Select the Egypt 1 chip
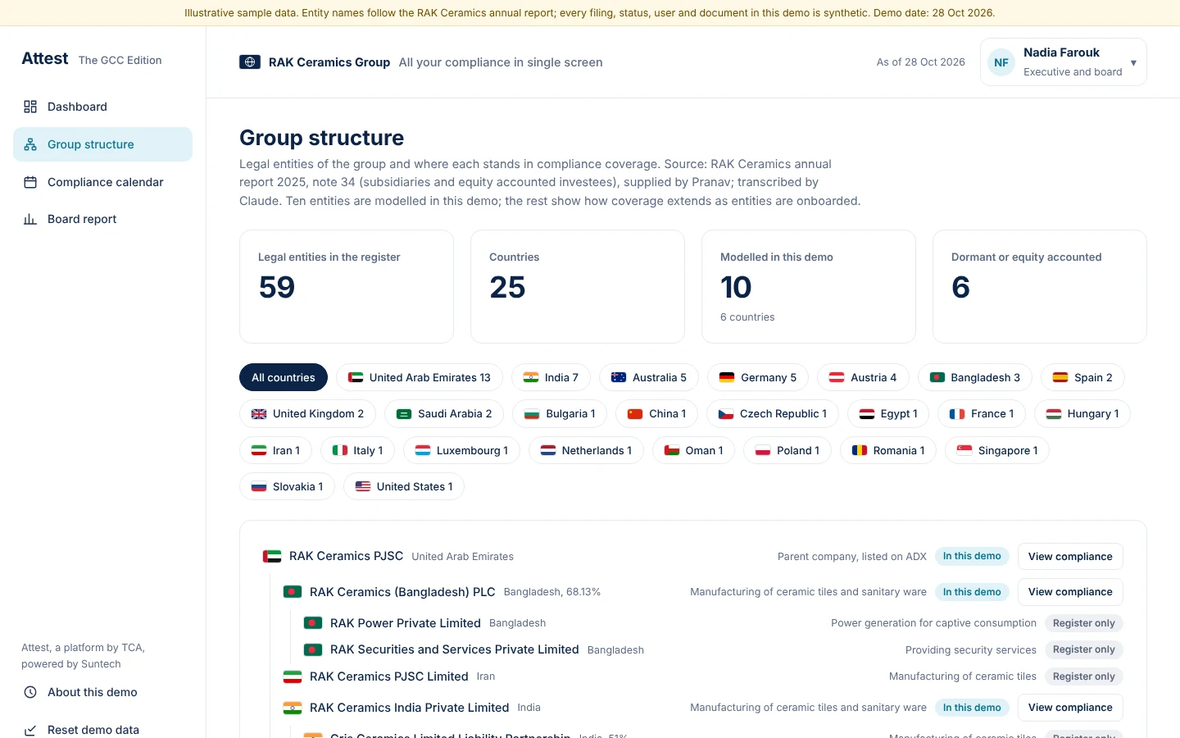Screen dimensions: 1180x738 888,414
